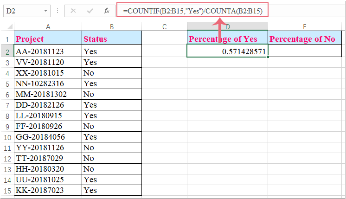Select column A header
The image size is (346, 199).
tap(48, 27)
